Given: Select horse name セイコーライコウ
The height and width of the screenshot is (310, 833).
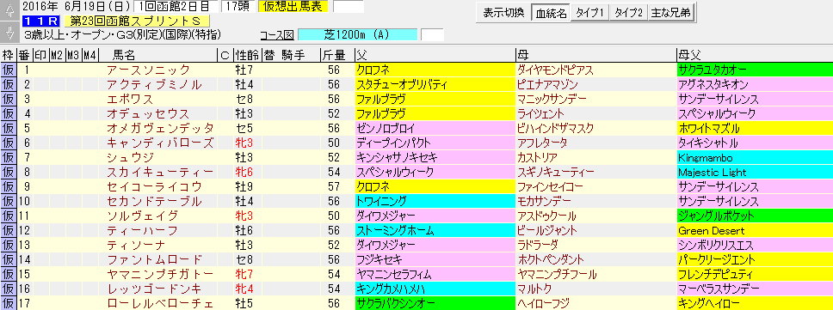Looking at the screenshot, I should click(x=154, y=187).
